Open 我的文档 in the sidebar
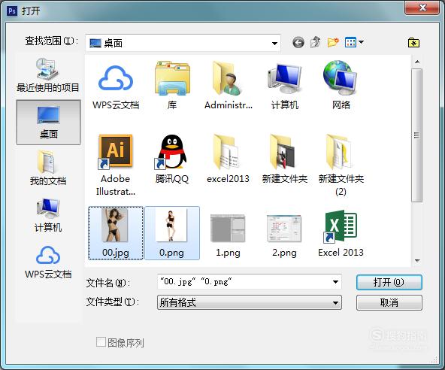The height and width of the screenshot is (370, 445). pyautogui.click(x=48, y=168)
